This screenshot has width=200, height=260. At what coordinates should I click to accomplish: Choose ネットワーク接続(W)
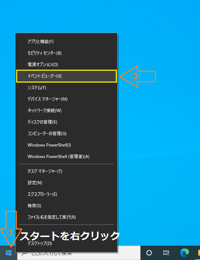point(66,111)
